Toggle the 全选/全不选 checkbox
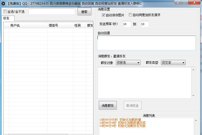 point(5,12)
